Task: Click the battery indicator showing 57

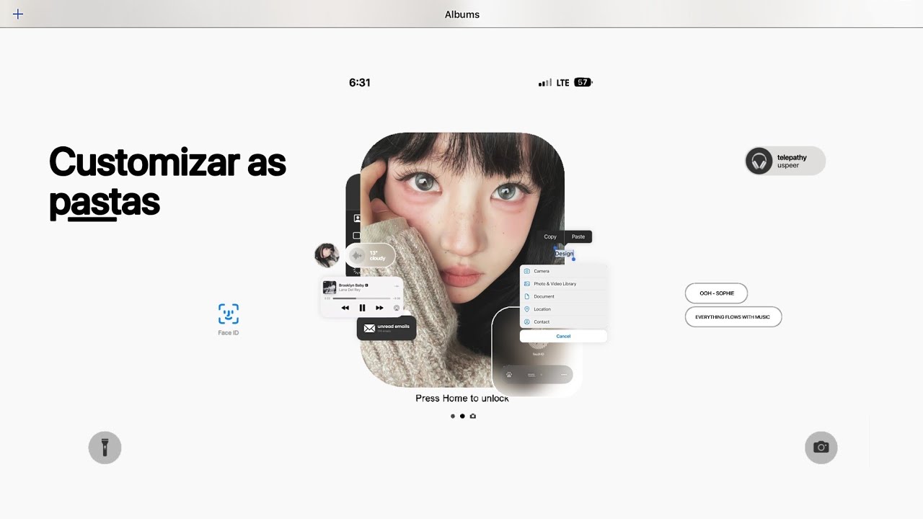Action: [583, 83]
